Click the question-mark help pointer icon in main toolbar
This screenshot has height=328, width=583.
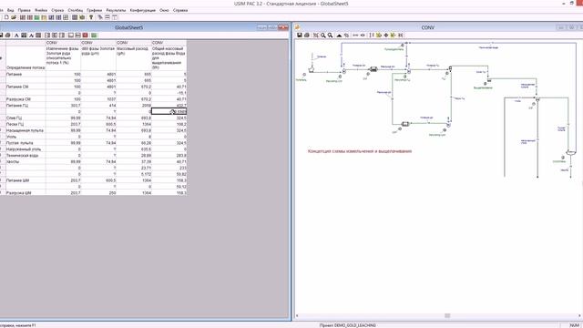coord(91,17)
